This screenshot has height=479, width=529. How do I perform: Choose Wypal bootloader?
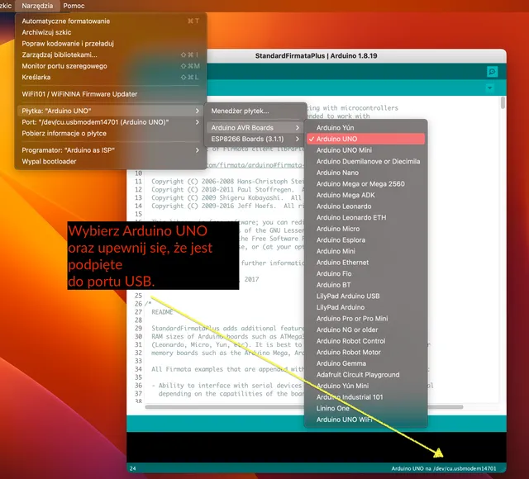click(x=111, y=162)
